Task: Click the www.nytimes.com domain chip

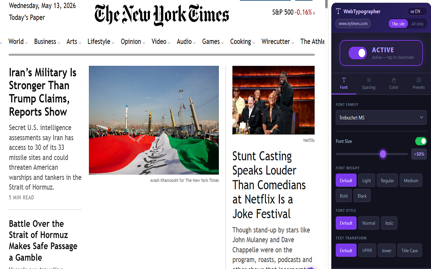Action: [353, 24]
